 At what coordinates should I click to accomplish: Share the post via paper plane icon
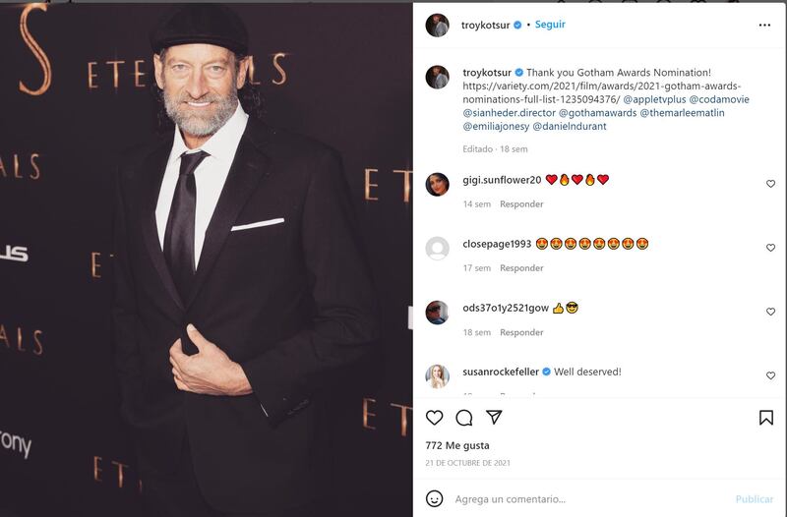click(495, 418)
